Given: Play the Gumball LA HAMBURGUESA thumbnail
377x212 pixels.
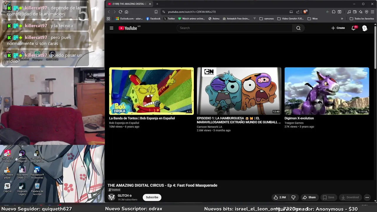Looking at the screenshot, I should [x=239, y=91].
